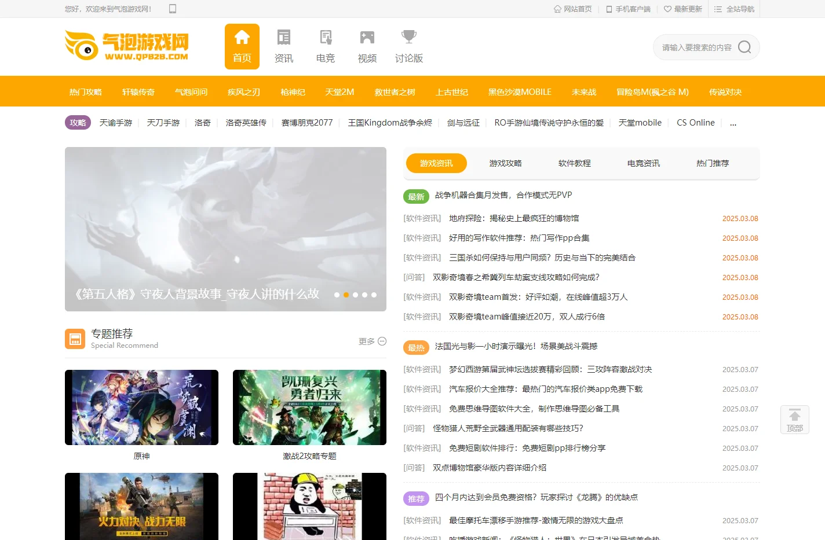Switch to the 软件教程 tab

574,163
